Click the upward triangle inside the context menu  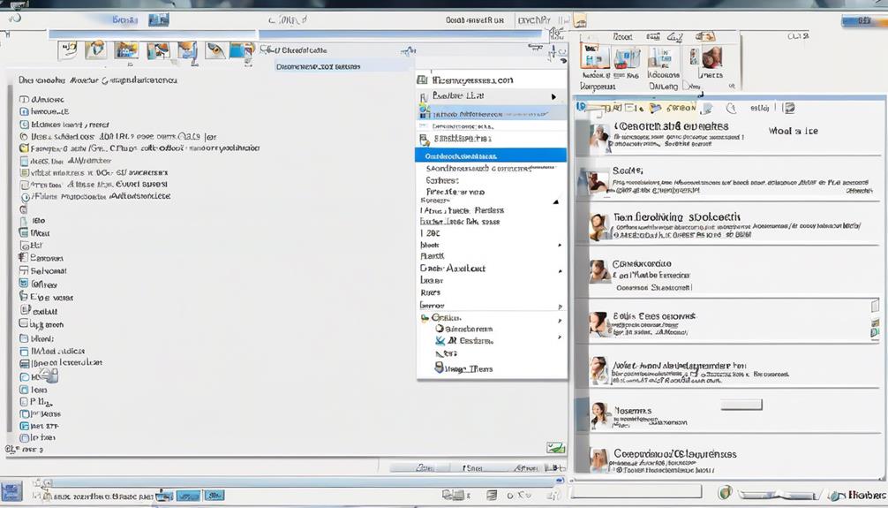[x=556, y=201]
